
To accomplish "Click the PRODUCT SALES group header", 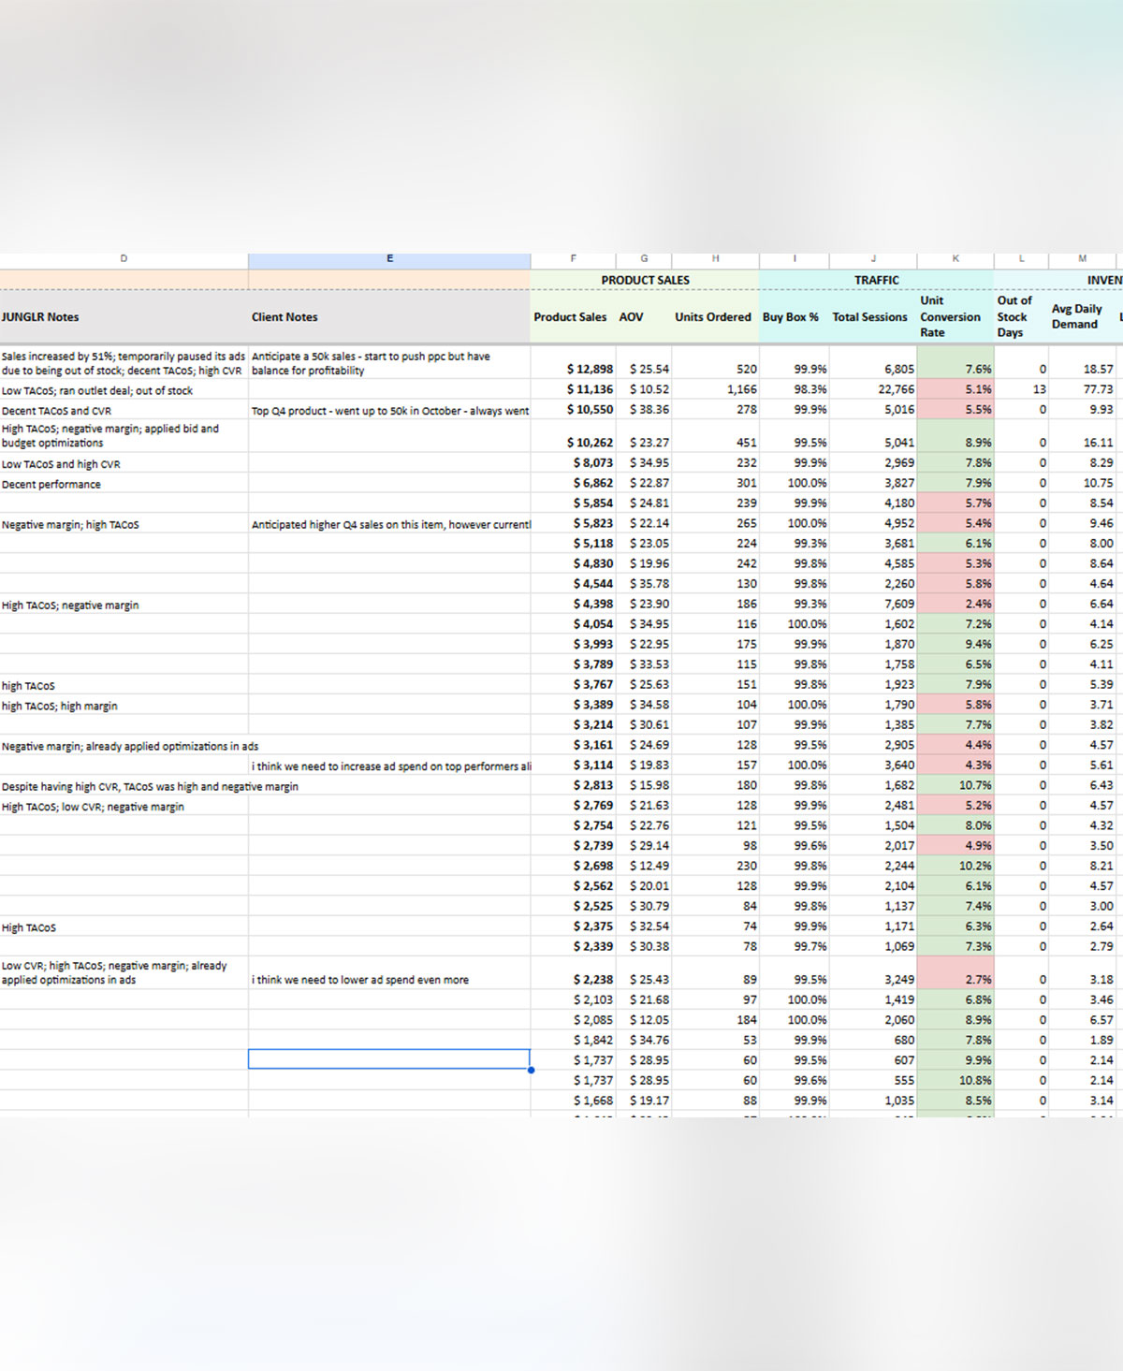I will (645, 280).
